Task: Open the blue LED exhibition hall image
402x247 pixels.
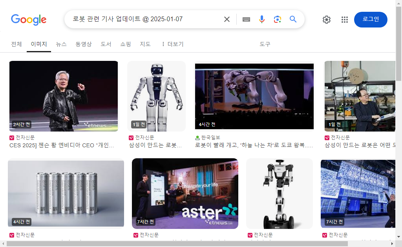Action: (358, 194)
